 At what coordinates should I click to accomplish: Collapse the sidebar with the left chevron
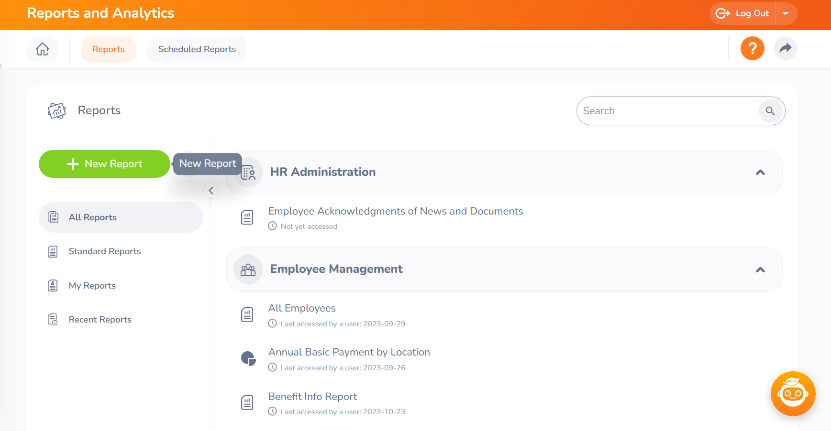click(x=211, y=191)
